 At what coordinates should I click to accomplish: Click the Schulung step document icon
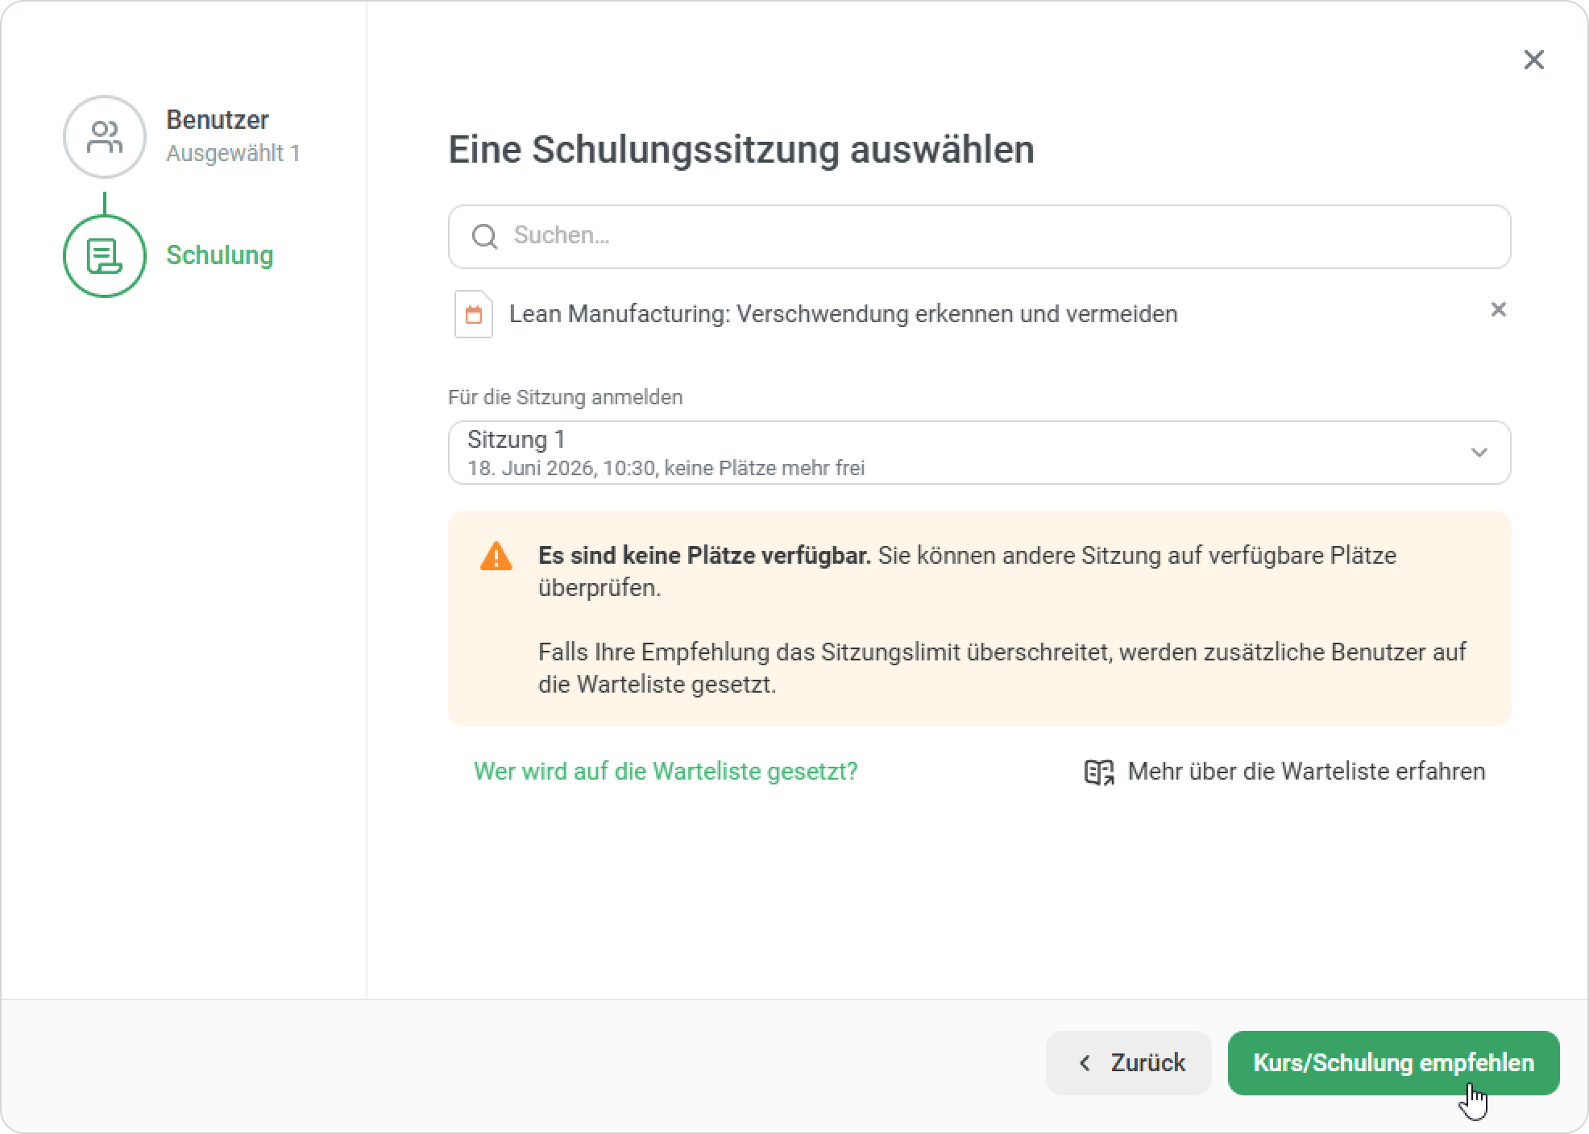click(x=105, y=256)
